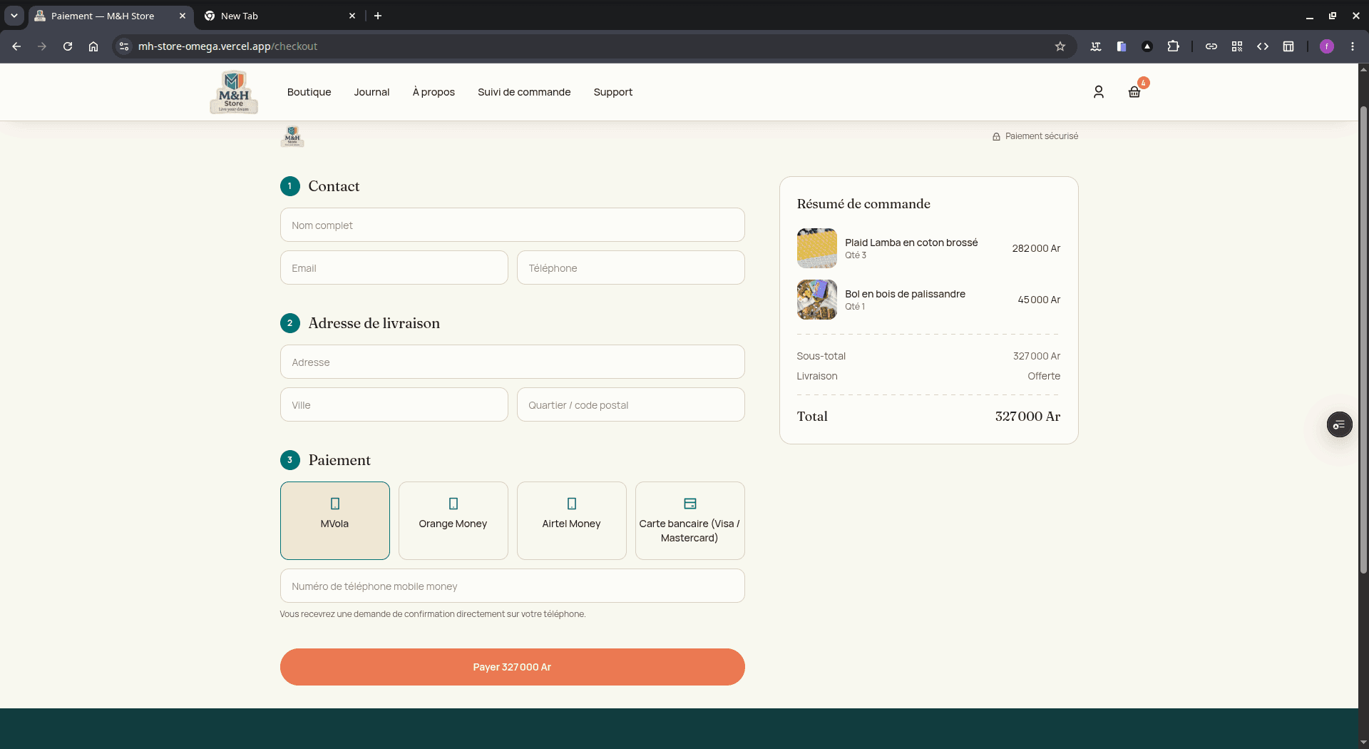Click the address bar URL
This screenshot has width=1369, height=749.
point(228,46)
